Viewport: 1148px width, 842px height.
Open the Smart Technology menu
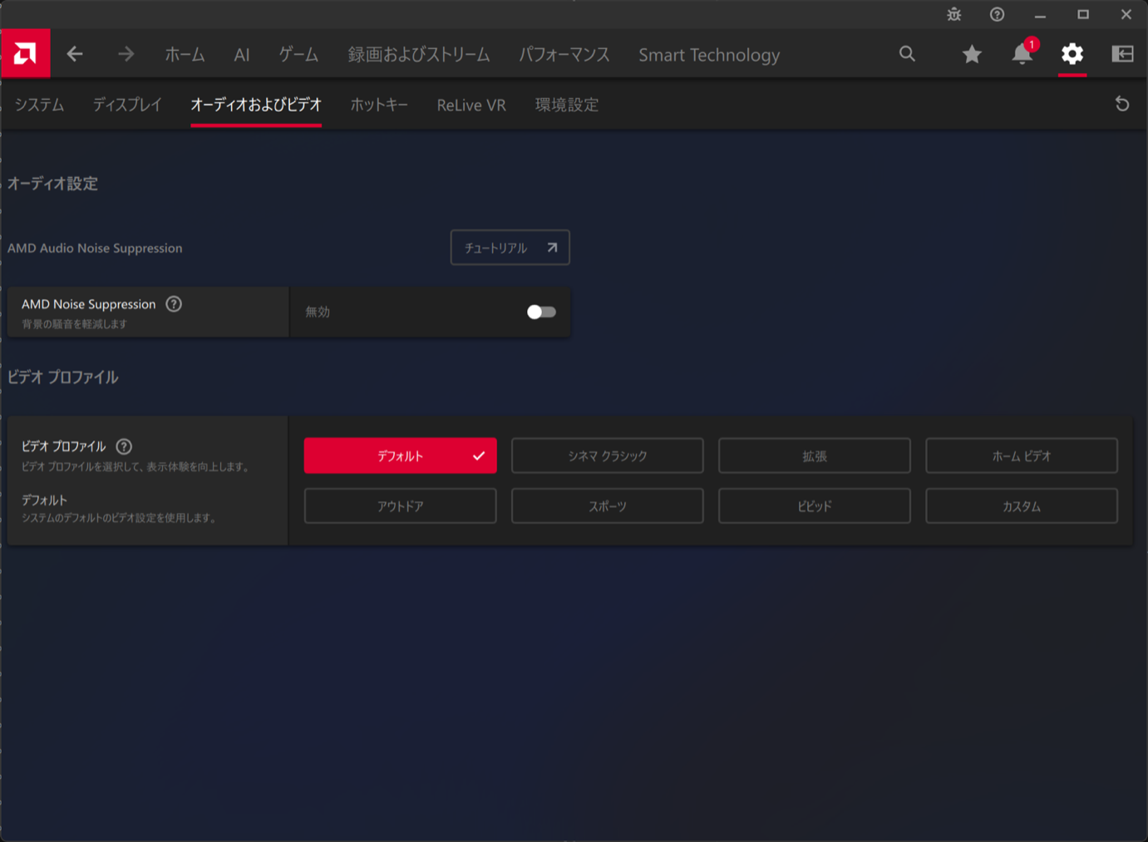(709, 55)
